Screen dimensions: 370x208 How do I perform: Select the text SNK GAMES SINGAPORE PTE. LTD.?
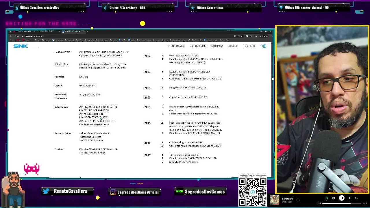[97, 121]
